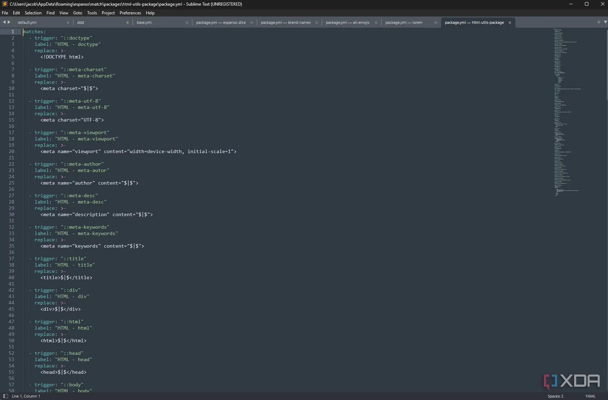The image size is (608, 400).
Task: Open the tab list dropdown arrow
Action: coord(605,22)
